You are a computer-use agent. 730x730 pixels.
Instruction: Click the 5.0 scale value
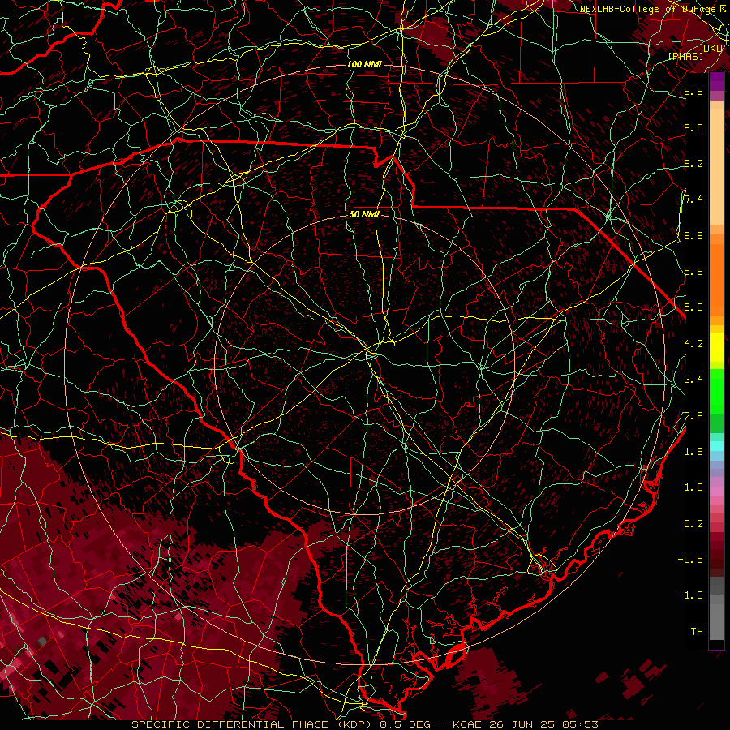[693, 307]
